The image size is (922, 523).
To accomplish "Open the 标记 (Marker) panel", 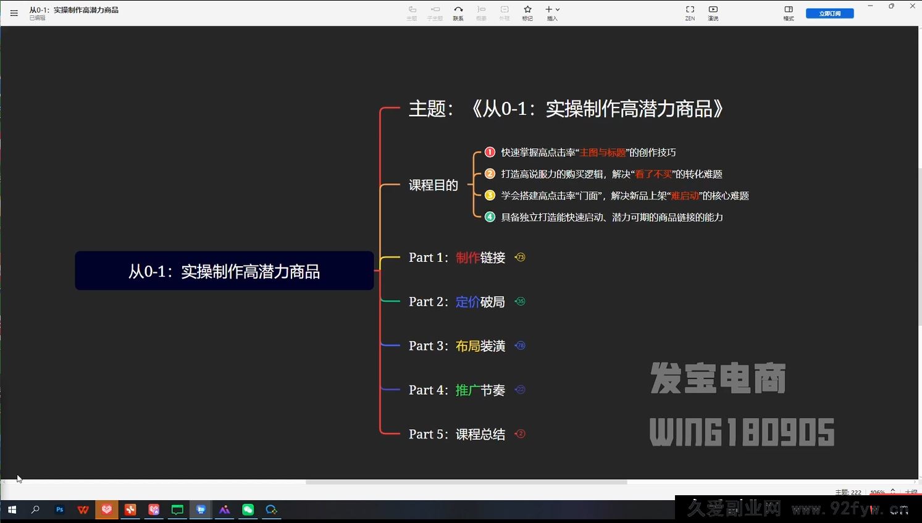I will click(x=527, y=12).
